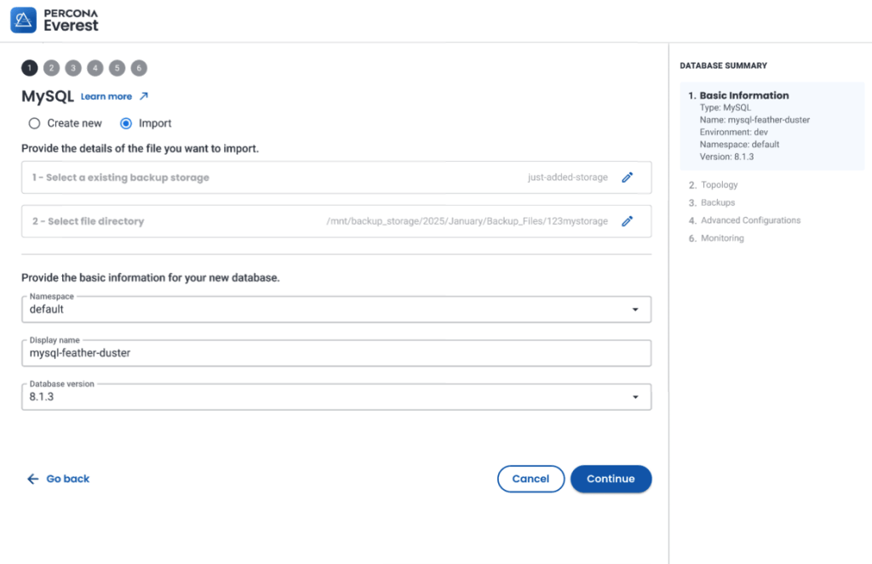Click the Display name input field
The width and height of the screenshot is (872, 564).
click(x=336, y=353)
